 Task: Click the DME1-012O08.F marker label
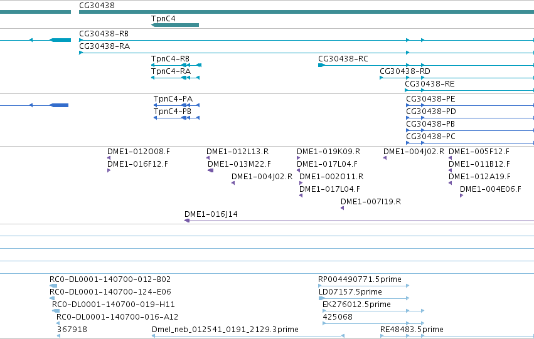(139, 152)
